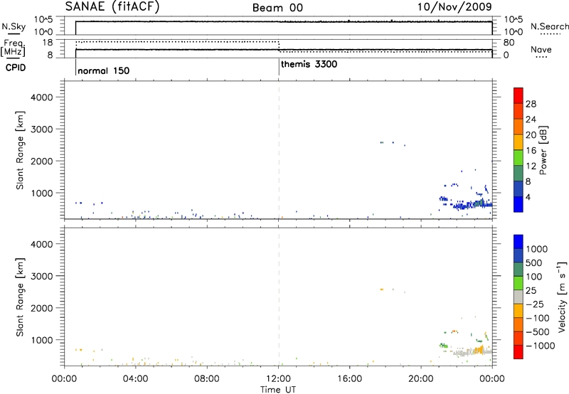Click the Power [dB] color bar title
The image size is (569, 394).
(x=543, y=150)
